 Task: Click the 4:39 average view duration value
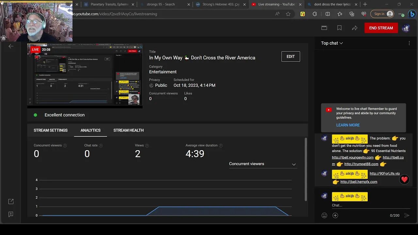tap(195, 154)
